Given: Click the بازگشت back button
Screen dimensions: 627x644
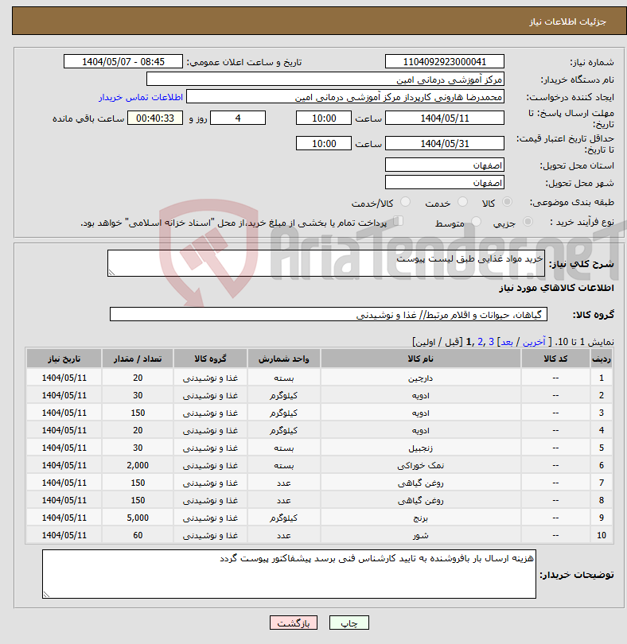Looking at the screenshot, I should 293,623.
